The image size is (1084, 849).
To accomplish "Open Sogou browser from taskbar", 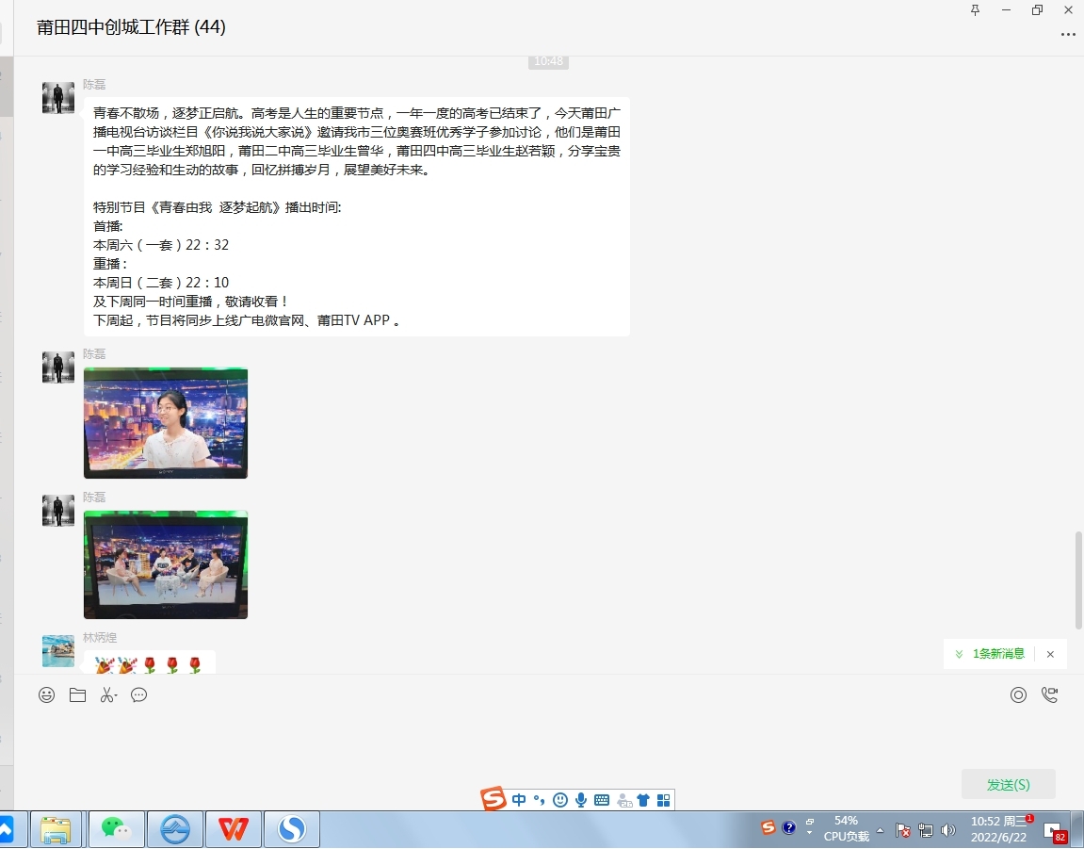I will pyautogui.click(x=292, y=829).
